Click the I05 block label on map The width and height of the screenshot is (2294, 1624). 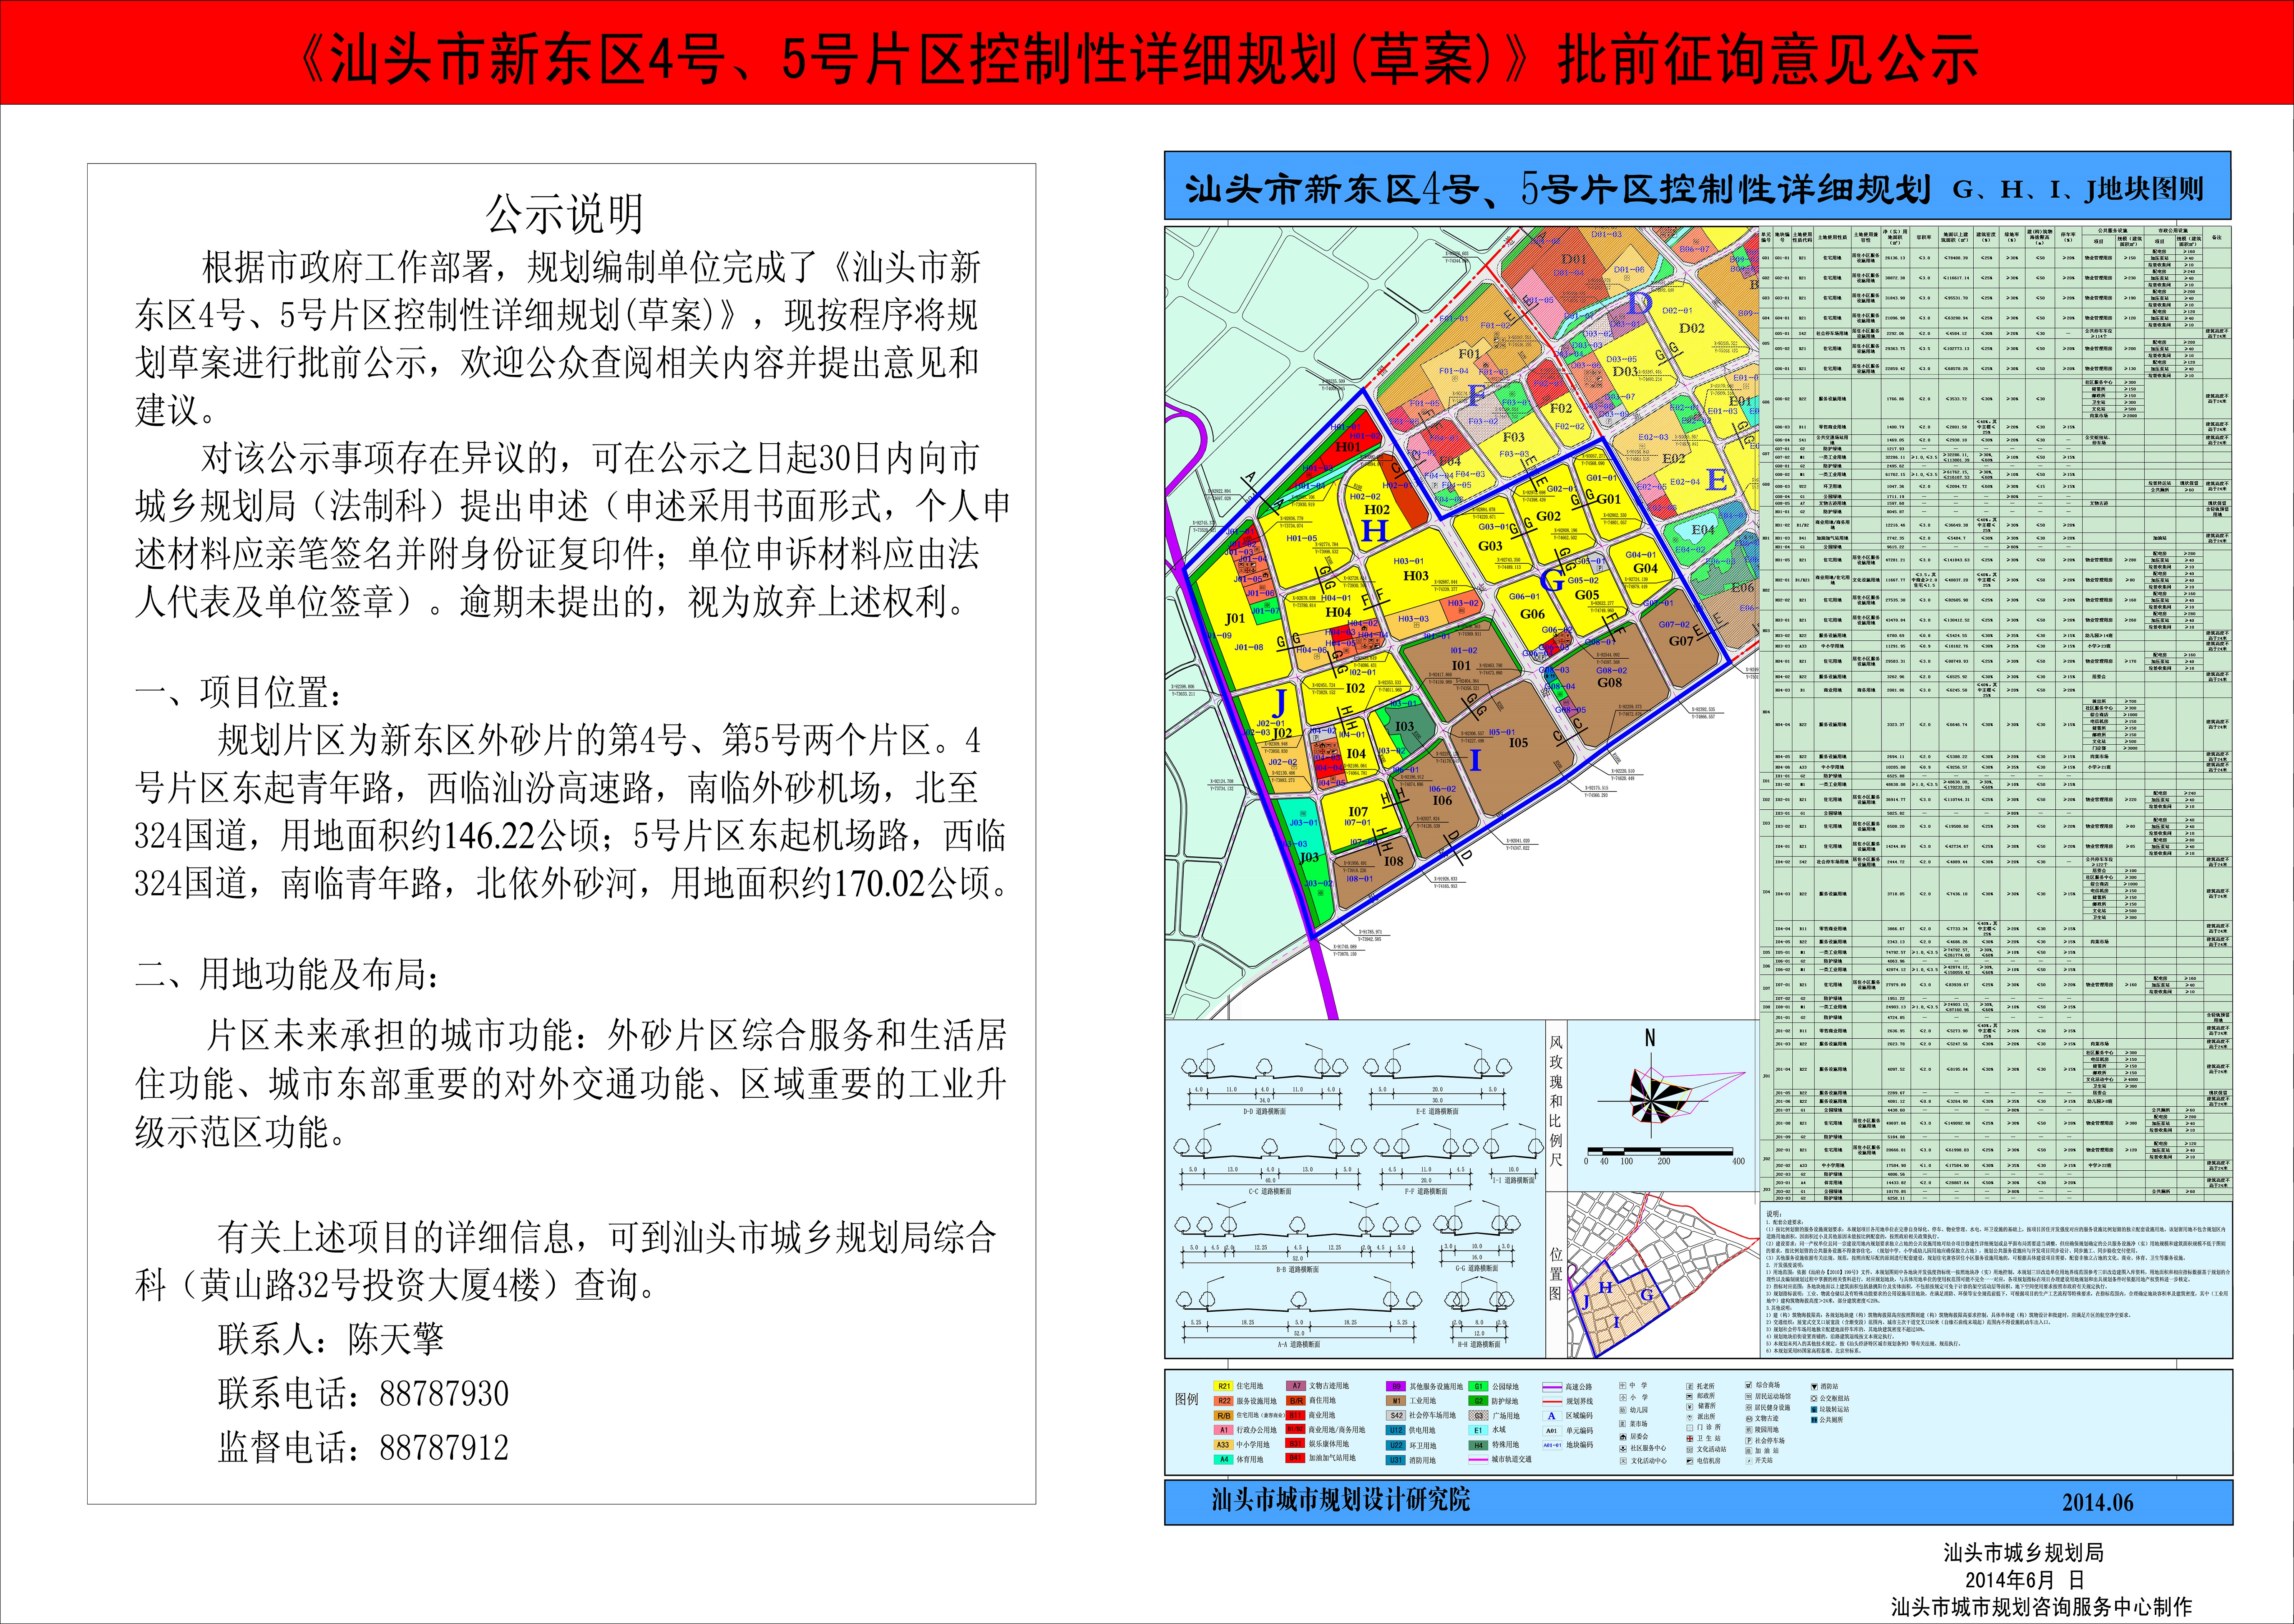tap(1518, 742)
